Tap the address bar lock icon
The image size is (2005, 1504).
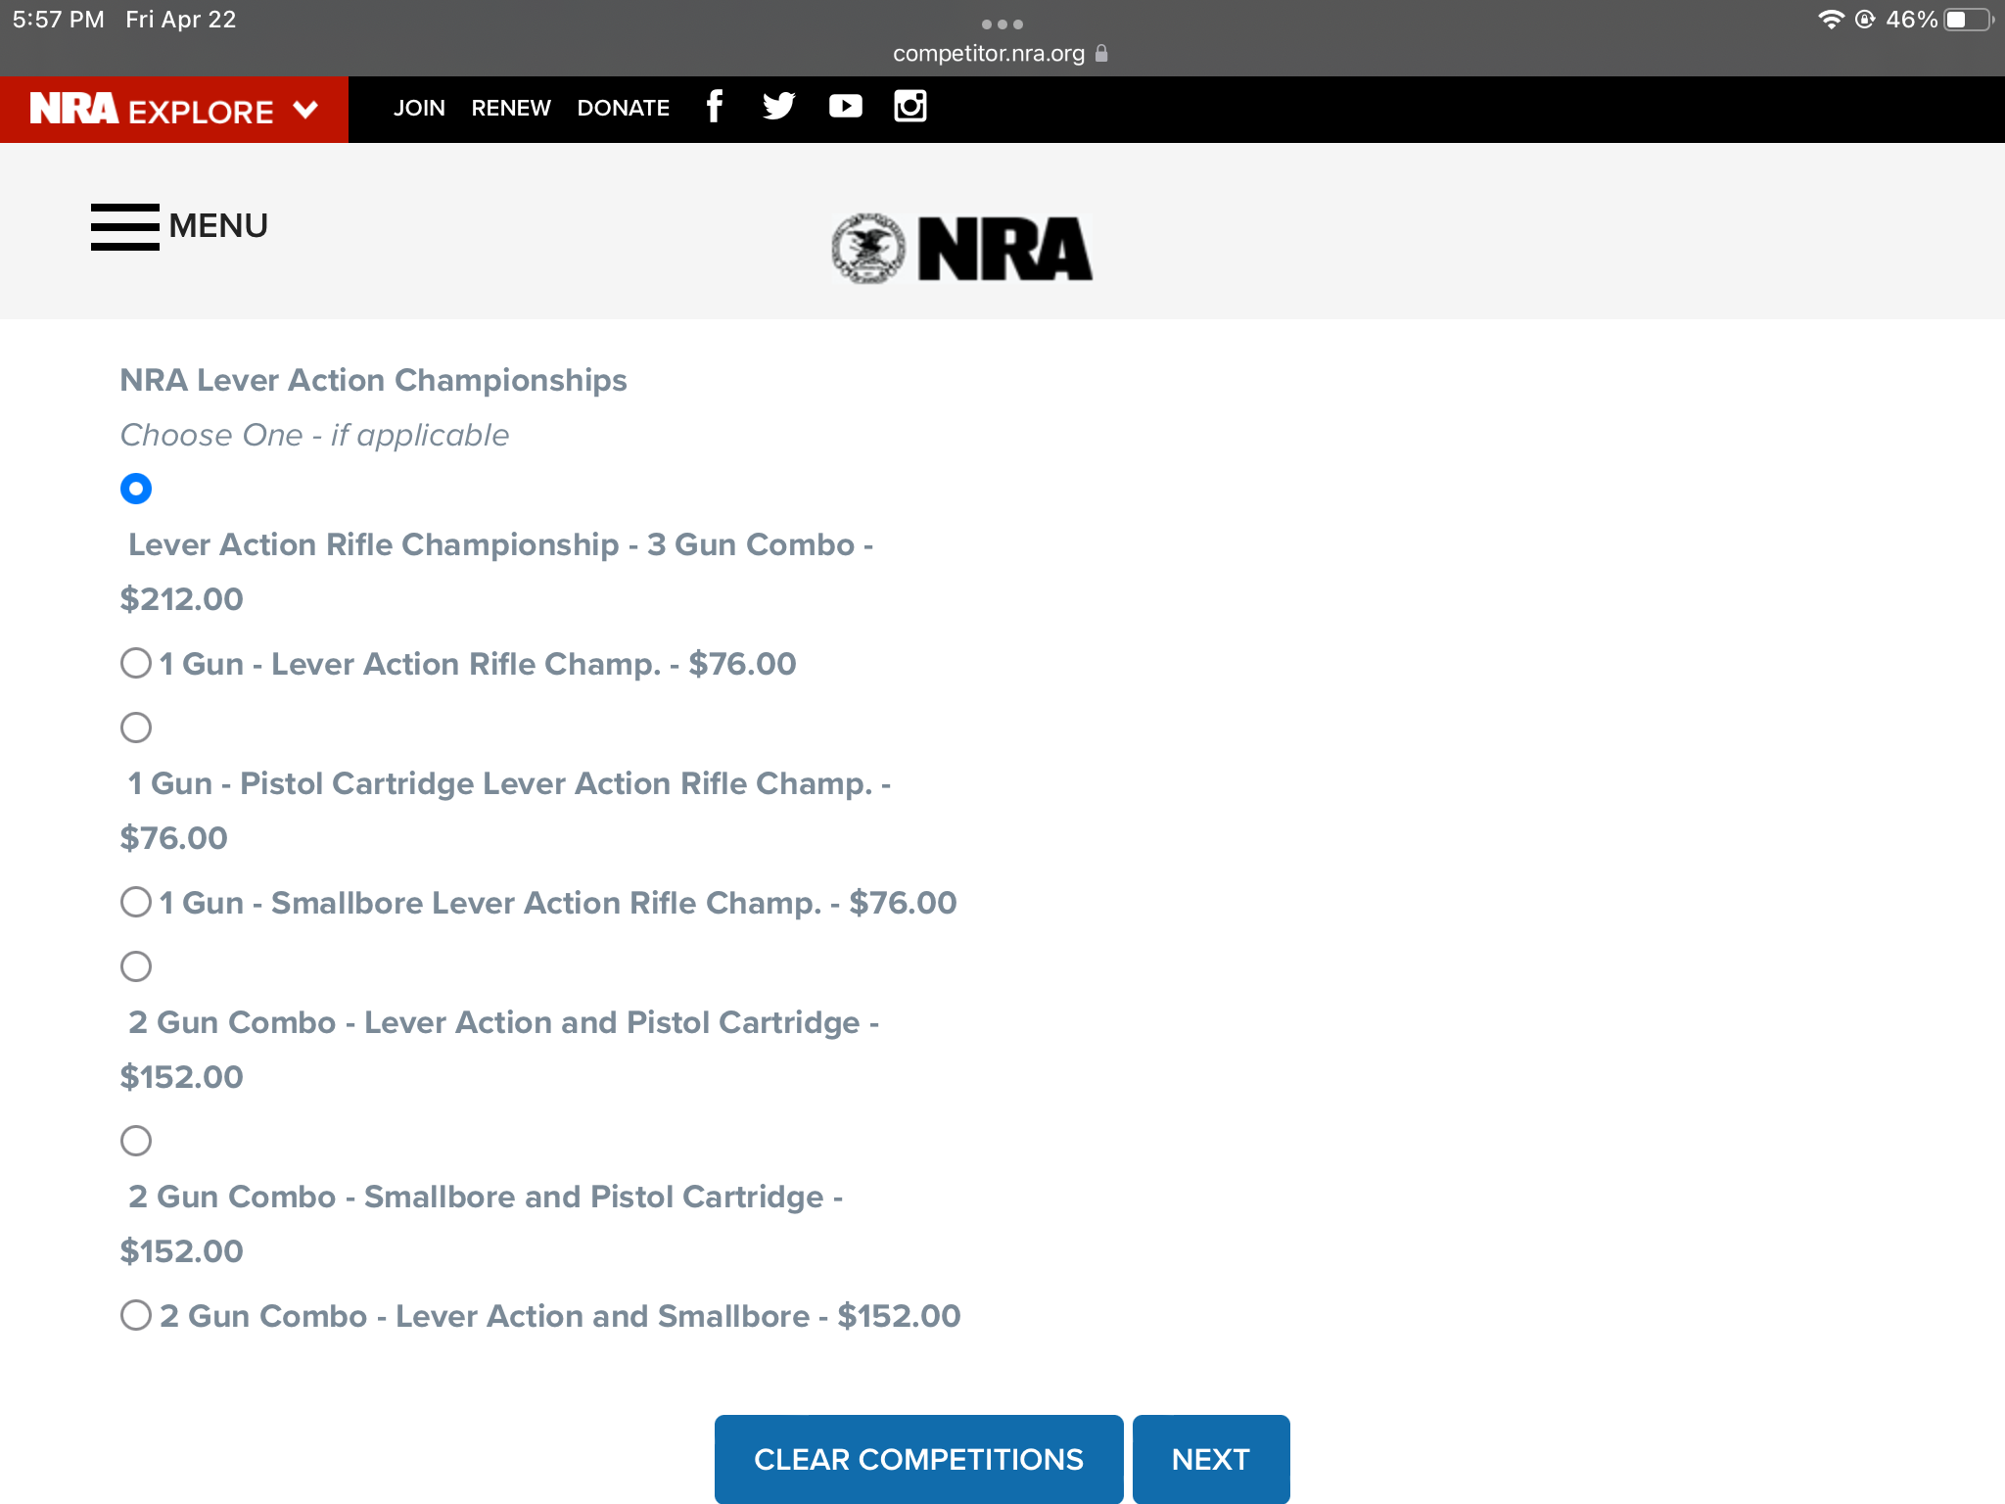click(1101, 53)
